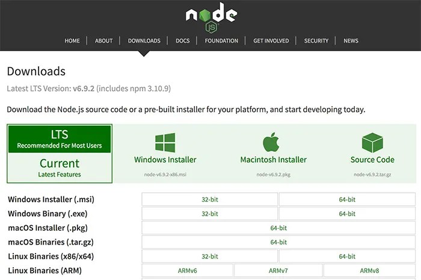Click the Source Code cube icon
Screen dimensions: 421x280
coord(372,143)
